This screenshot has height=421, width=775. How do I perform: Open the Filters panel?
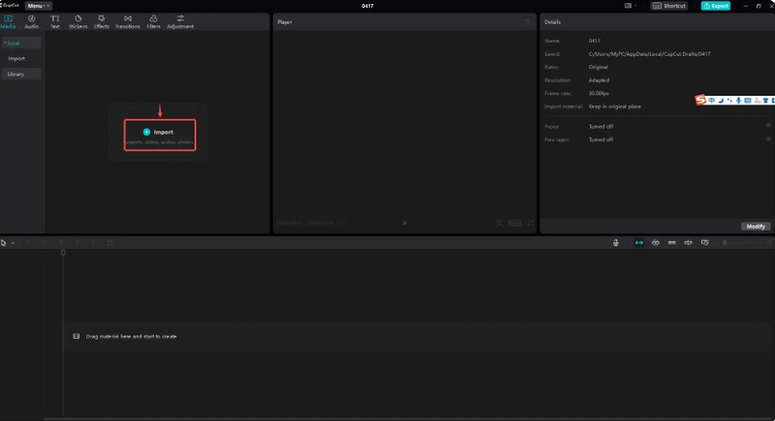(153, 20)
